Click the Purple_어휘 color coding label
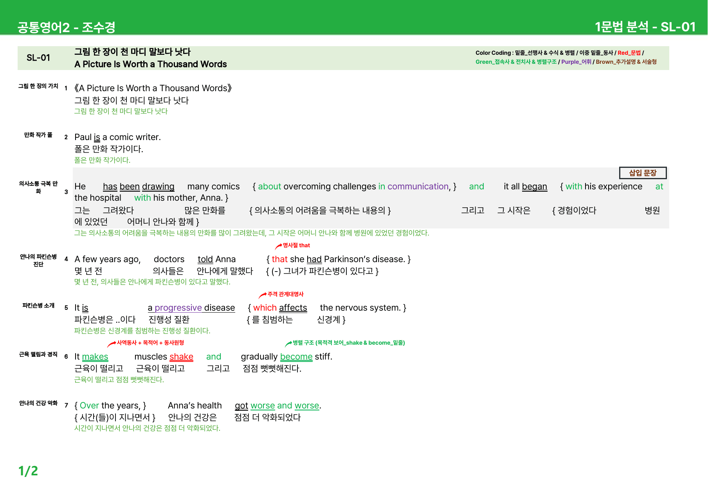 pyautogui.click(x=576, y=62)
